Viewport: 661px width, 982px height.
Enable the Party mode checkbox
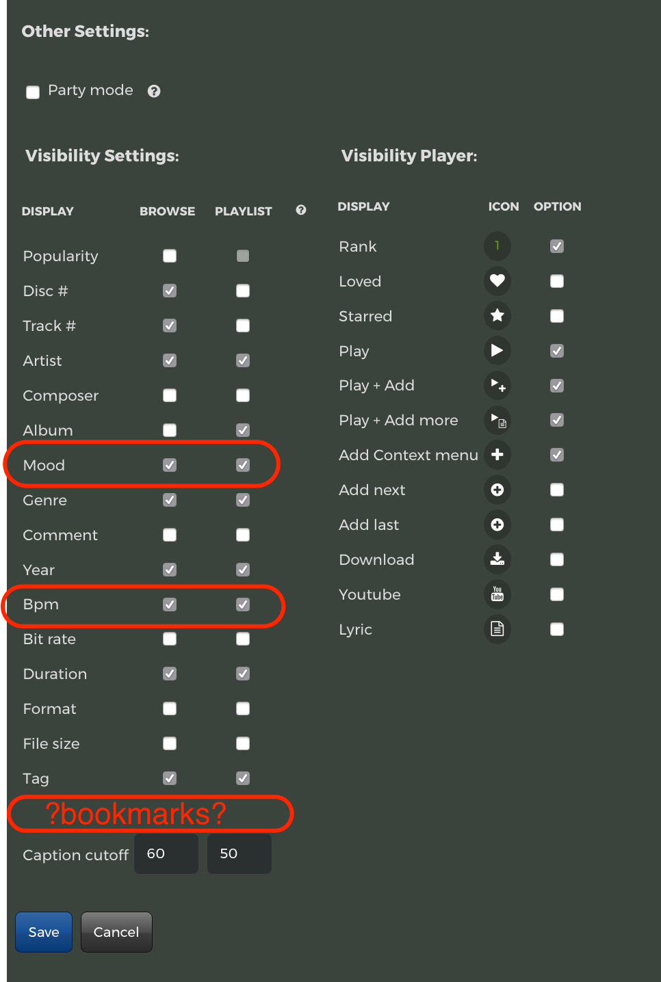click(33, 92)
